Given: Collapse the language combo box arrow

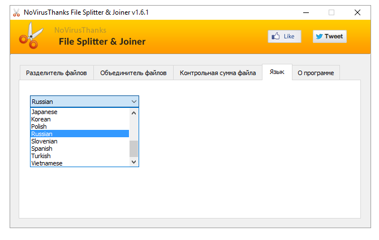Looking at the screenshot, I should coord(133,102).
